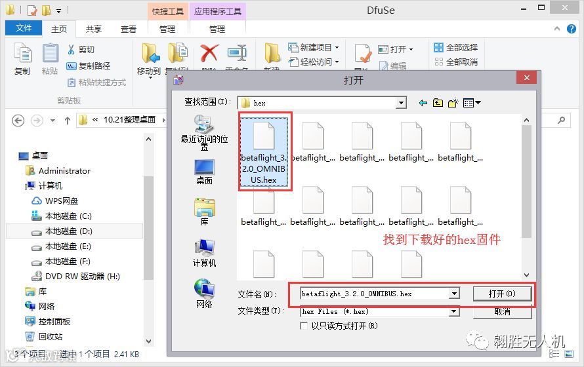Screen dimensions: 584x367
Task: Select Computer (计算机) in Explorer navigation tree
Action: 43,185
